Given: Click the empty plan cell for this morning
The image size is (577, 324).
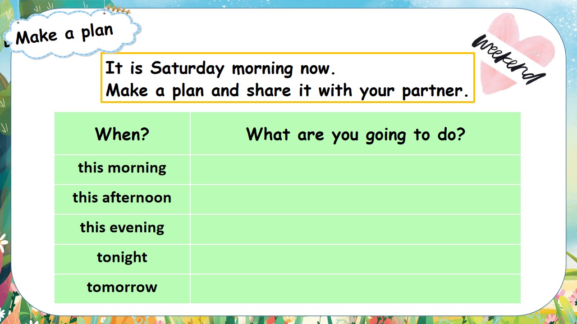Looking at the screenshot, I should click(355, 169).
